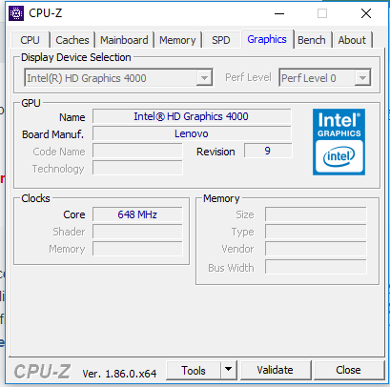Open the About tab

click(352, 40)
